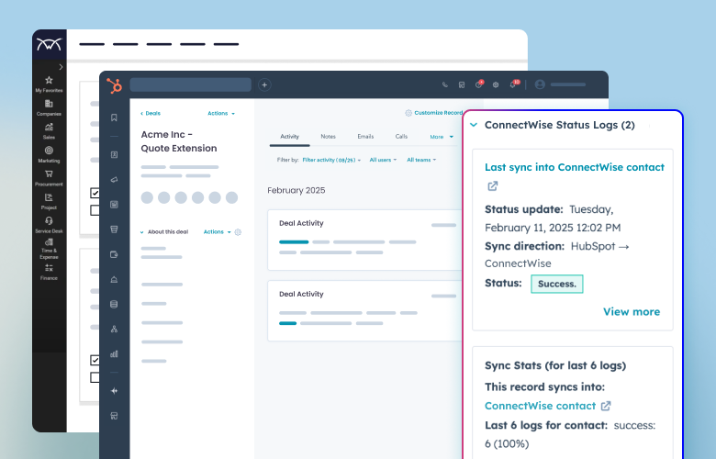Open the More tabs dropdown

[x=442, y=137]
